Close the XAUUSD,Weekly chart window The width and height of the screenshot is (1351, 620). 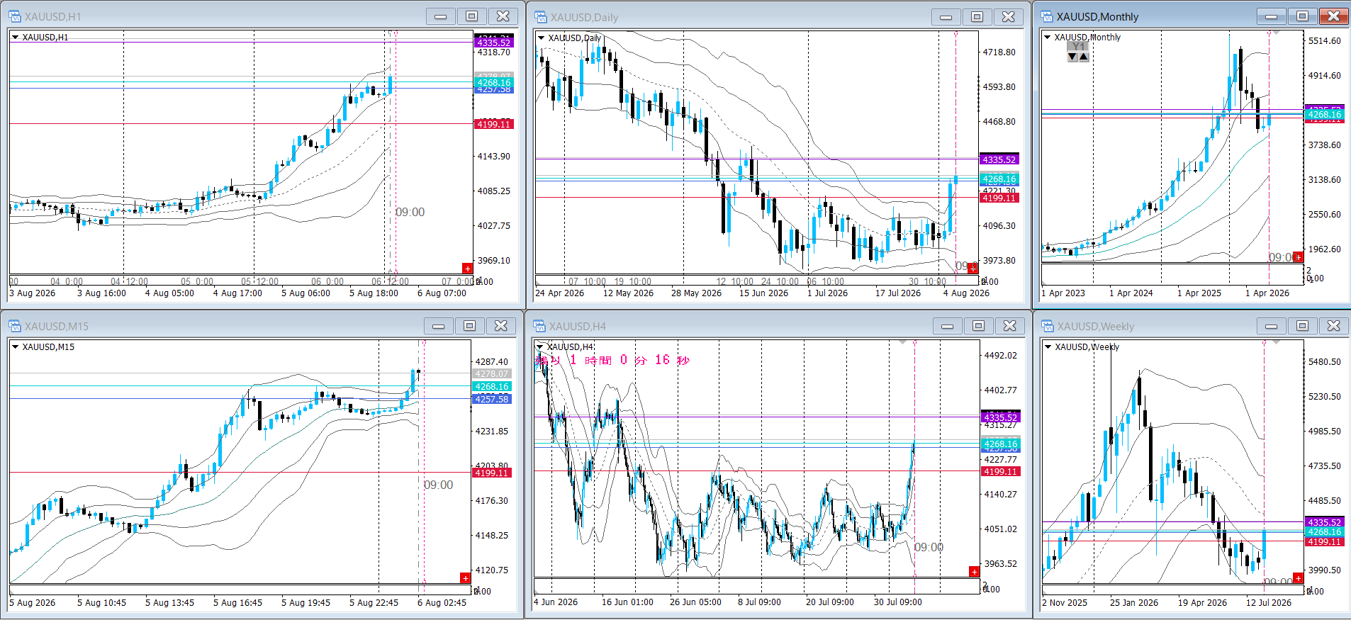(1334, 326)
